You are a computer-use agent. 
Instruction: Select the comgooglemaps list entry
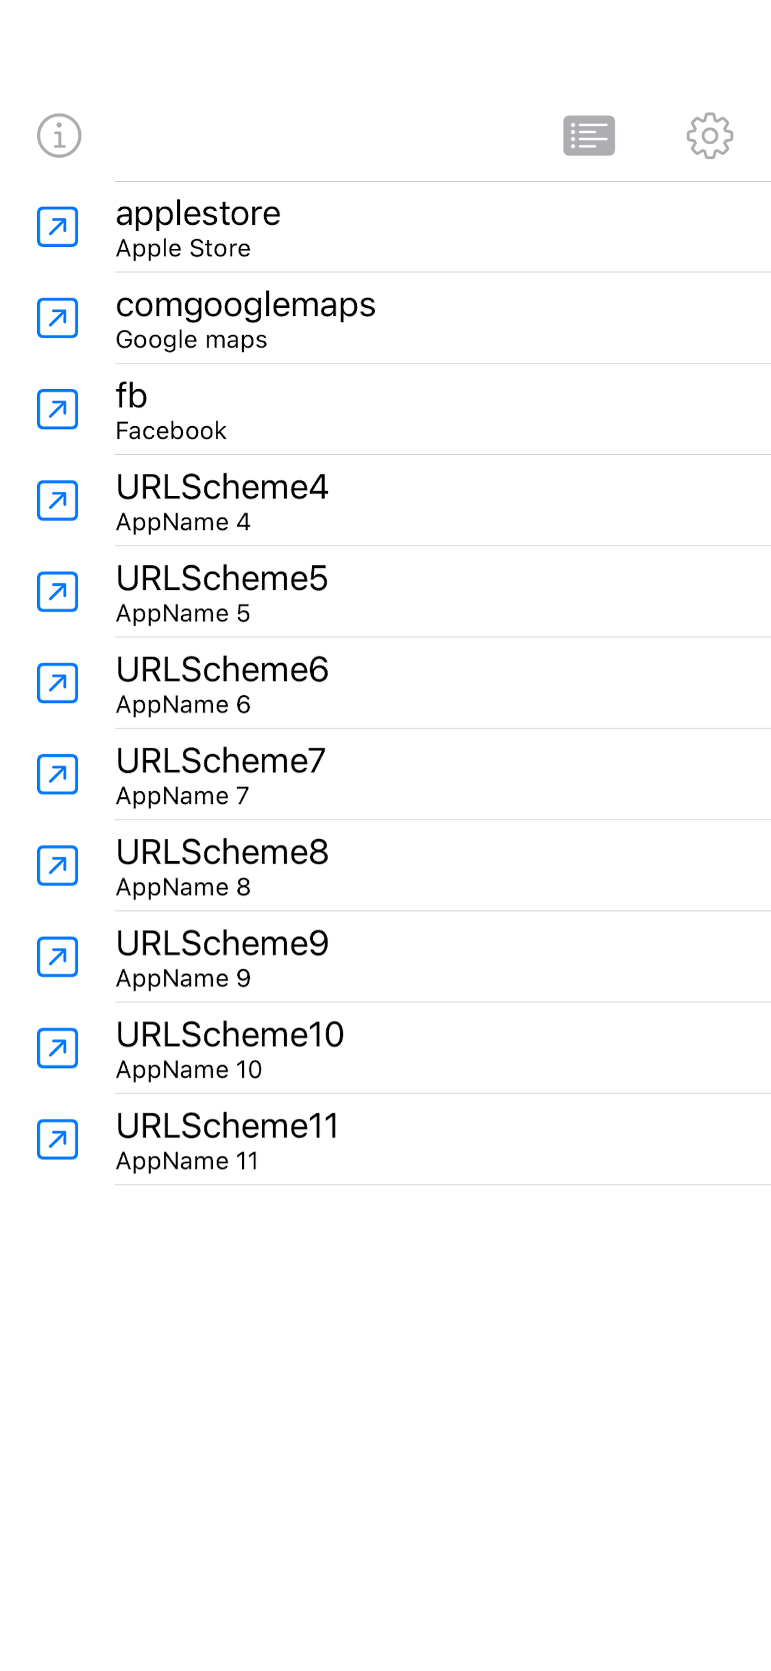443,318
